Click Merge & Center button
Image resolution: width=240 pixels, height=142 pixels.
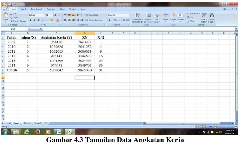point(94,20)
